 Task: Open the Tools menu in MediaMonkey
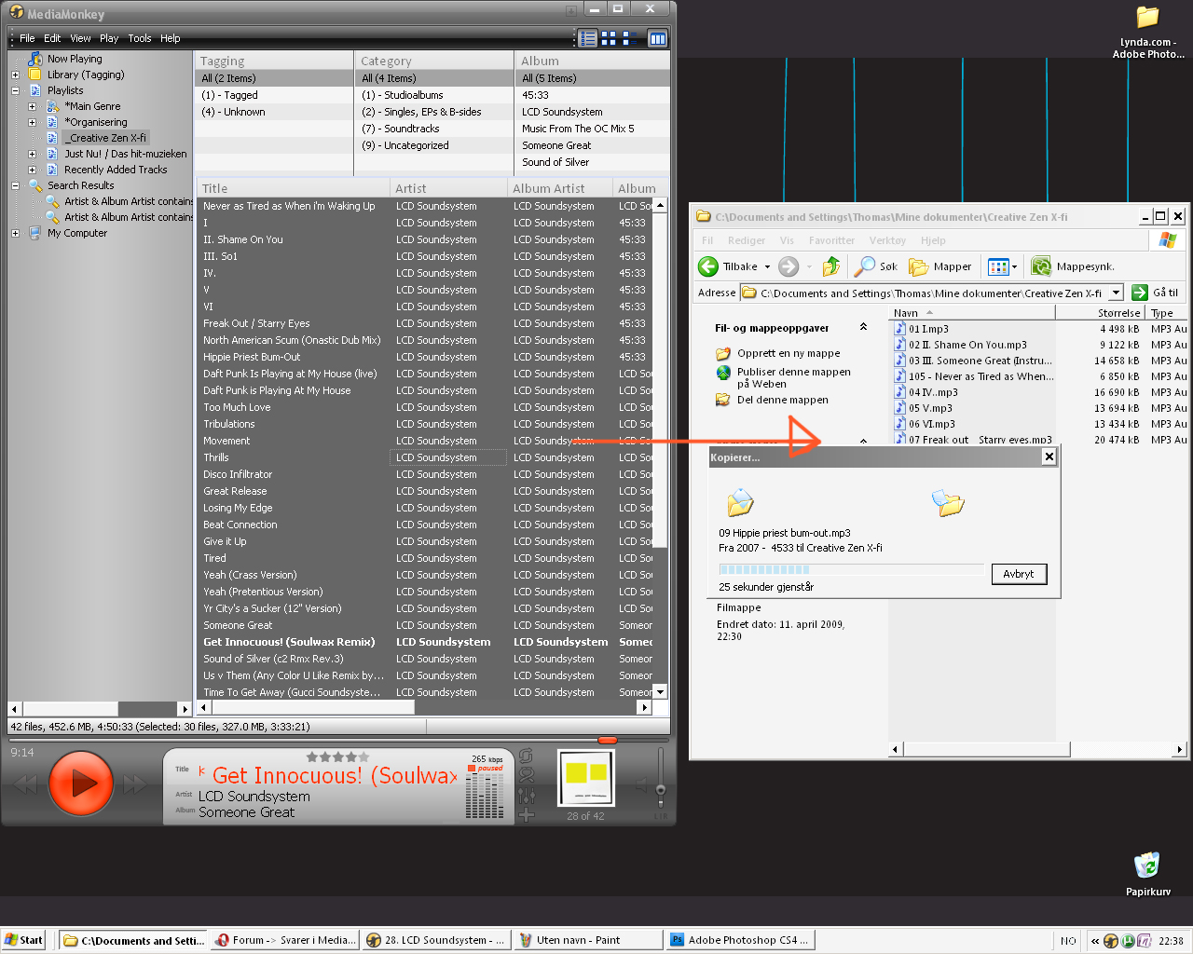pyautogui.click(x=140, y=38)
